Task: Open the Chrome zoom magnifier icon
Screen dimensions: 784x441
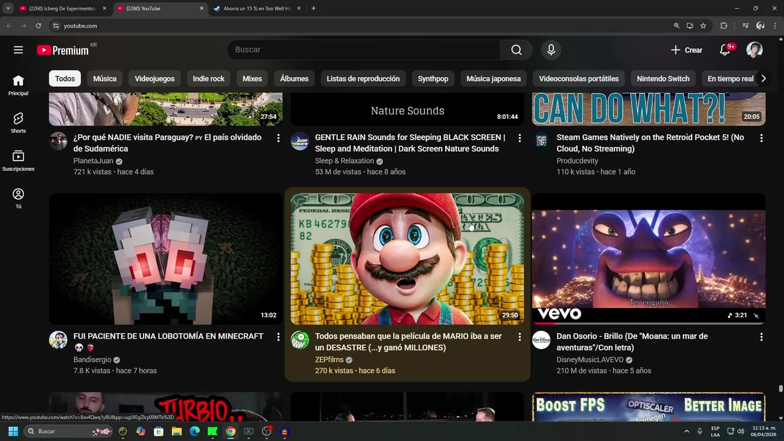Action: tap(677, 26)
